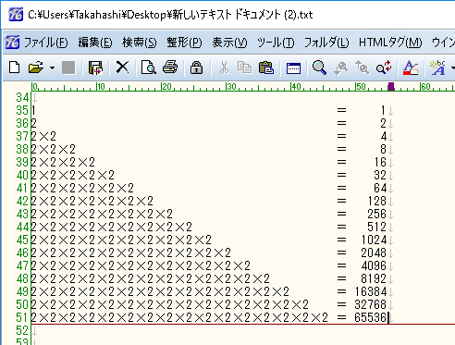The height and width of the screenshot is (345, 455).
Task: Open 検索(S) menu
Action: click(140, 43)
